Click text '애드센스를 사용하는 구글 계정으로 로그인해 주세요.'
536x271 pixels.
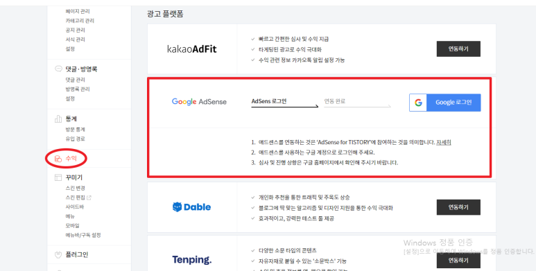point(317,152)
